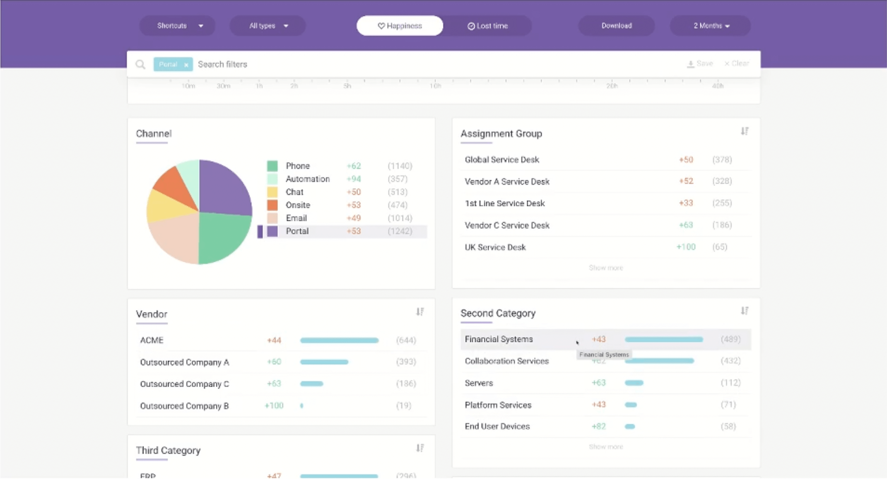Click the search magnifier icon
This screenshot has height=479, width=887.
[x=140, y=64]
